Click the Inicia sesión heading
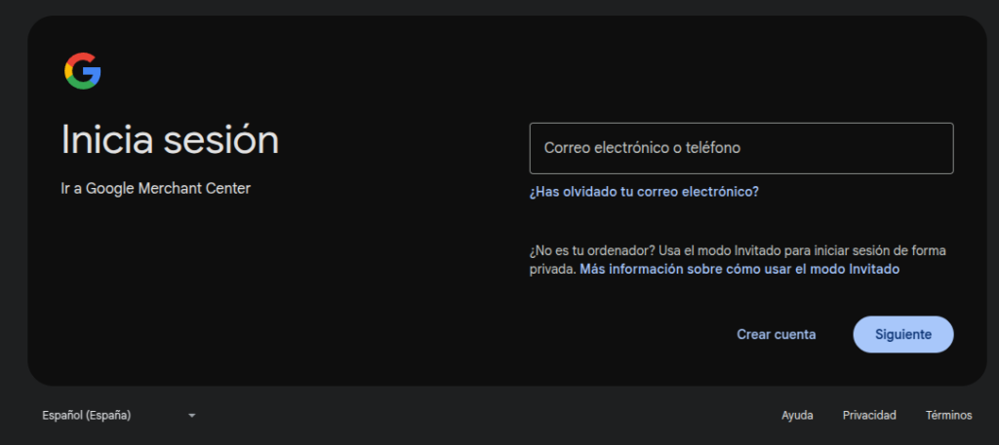The height and width of the screenshot is (445, 999). coord(170,140)
